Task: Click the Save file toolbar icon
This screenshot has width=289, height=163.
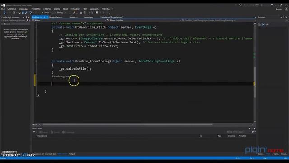Action: click(23, 13)
